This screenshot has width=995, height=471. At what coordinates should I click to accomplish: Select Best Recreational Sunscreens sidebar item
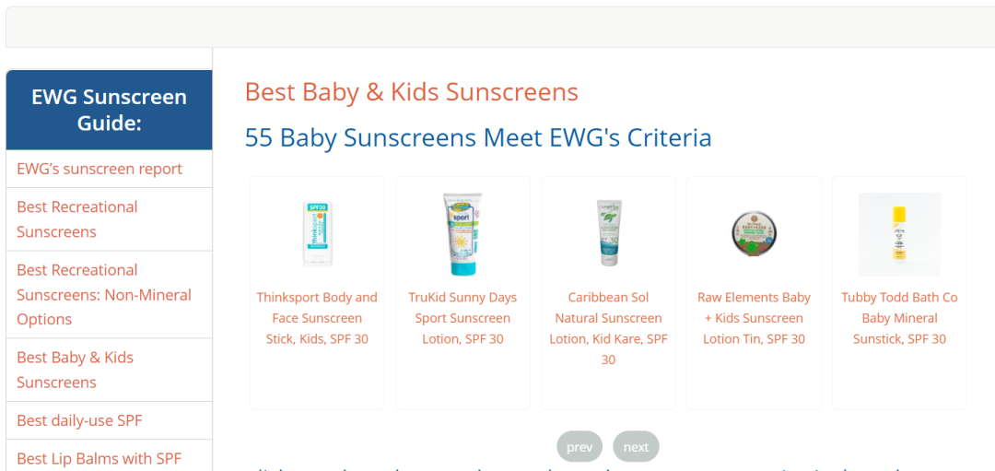[109, 219]
